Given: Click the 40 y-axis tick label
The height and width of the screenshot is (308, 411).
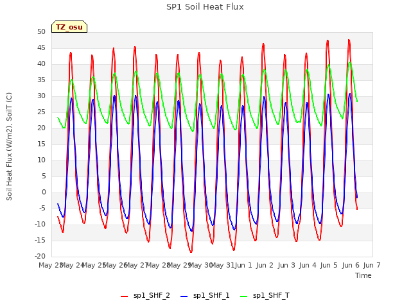Looking at the screenshot, I should tap(41, 64).
